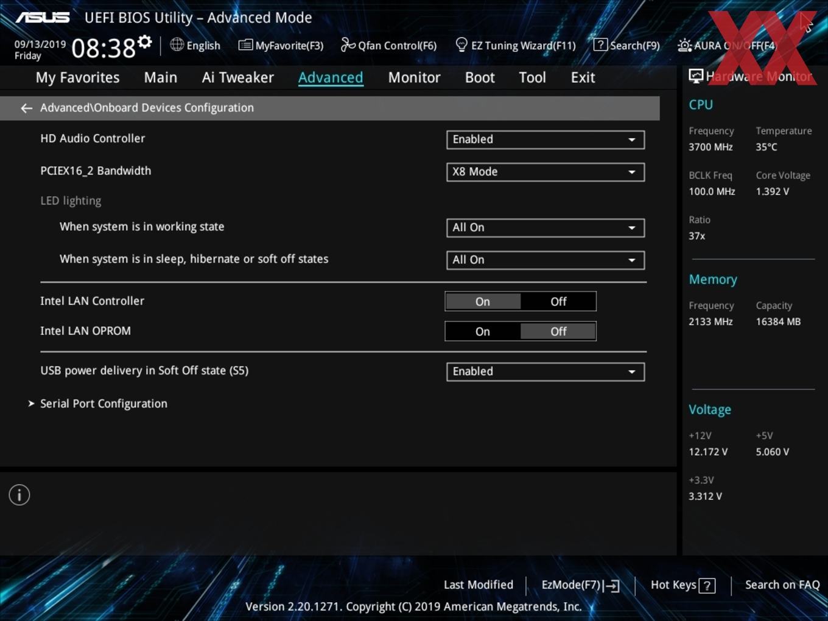Switch to Main tab
Viewport: 828px width, 621px height.
pyautogui.click(x=161, y=77)
